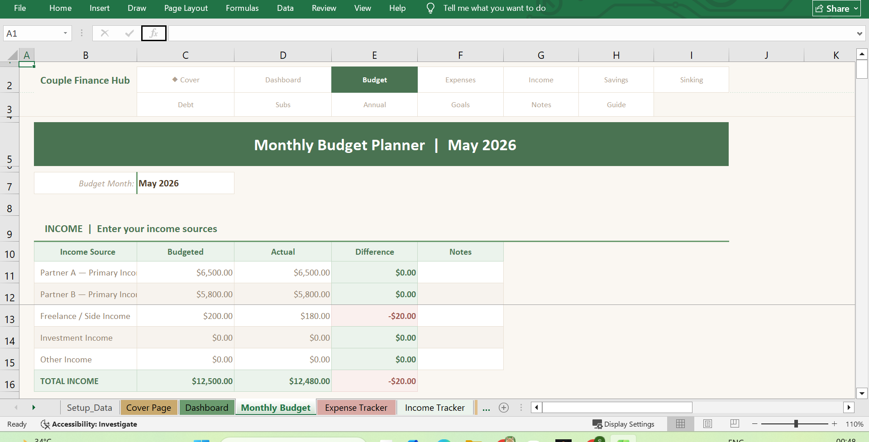This screenshot has height=442, width=869.
Task: Click the horizontal scrollbar thumb
Action: 617,408
